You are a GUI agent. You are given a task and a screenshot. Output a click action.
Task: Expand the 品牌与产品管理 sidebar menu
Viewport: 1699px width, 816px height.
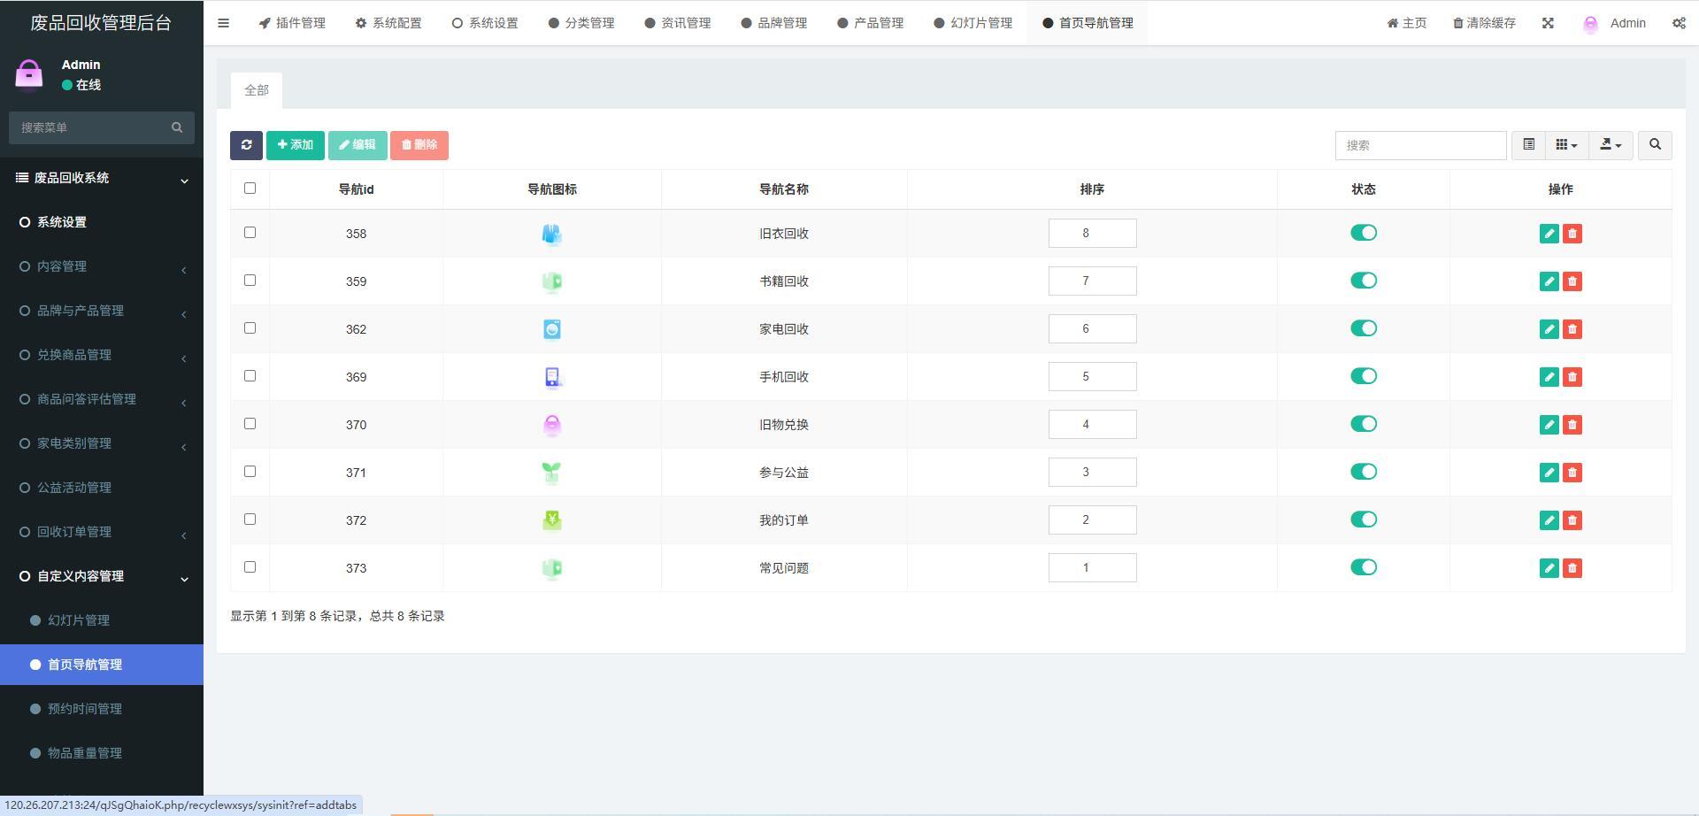tap(102, 311)
